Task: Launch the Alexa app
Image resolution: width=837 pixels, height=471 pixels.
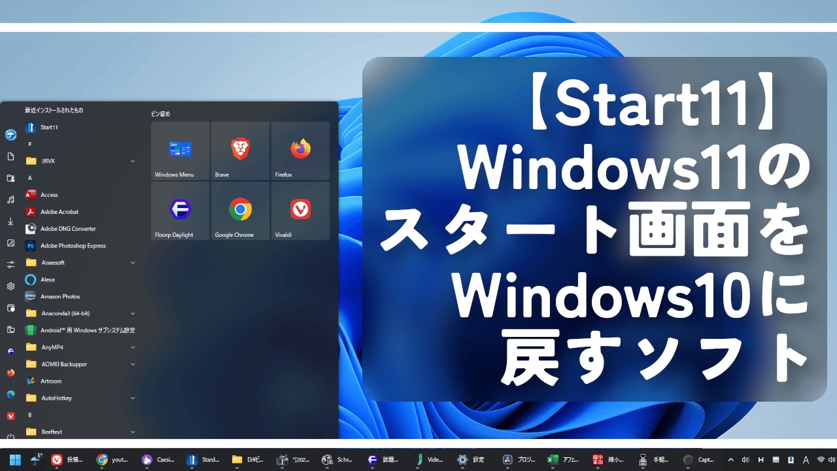Action: click(x=80, y=279)
